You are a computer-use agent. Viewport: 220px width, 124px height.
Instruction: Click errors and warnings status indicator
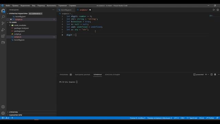(5, 118)
